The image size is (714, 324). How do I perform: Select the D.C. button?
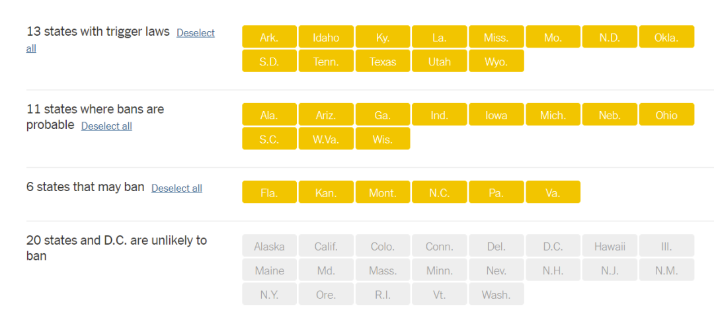click(553, 245)
